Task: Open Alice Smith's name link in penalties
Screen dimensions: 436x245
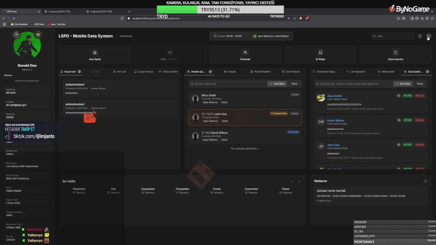Action: 334,96
